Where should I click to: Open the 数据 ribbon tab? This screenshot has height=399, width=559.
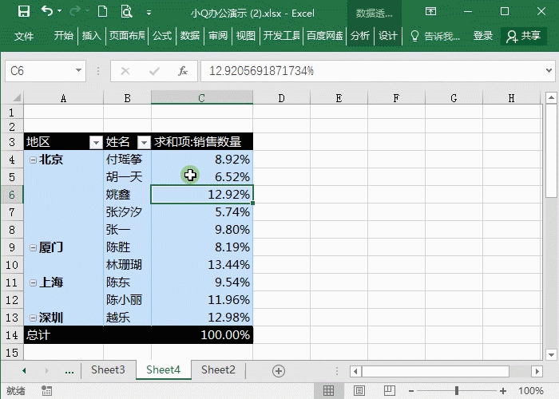click(190, 36)
